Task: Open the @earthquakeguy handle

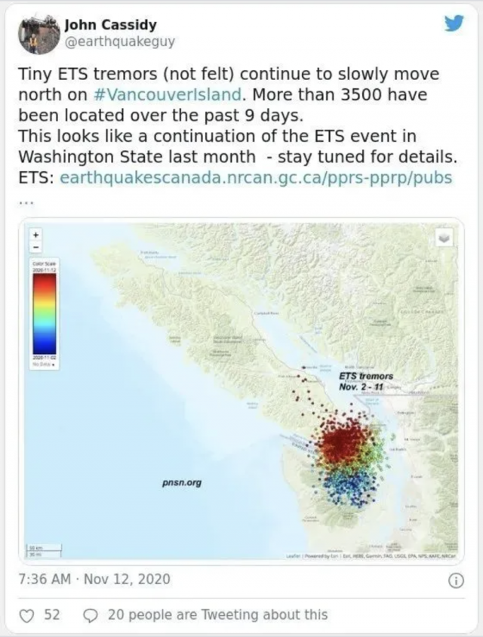Action: [120, 42]
